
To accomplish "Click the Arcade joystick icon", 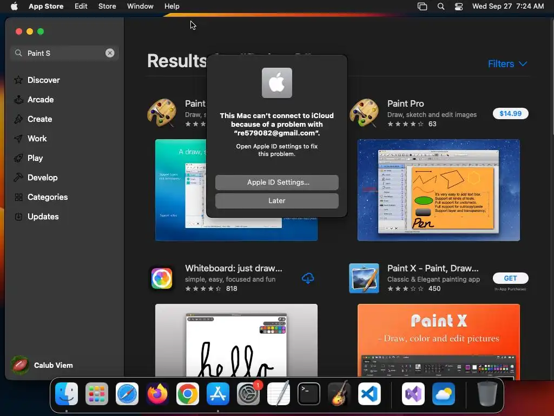I will click(x=18, y=100).
